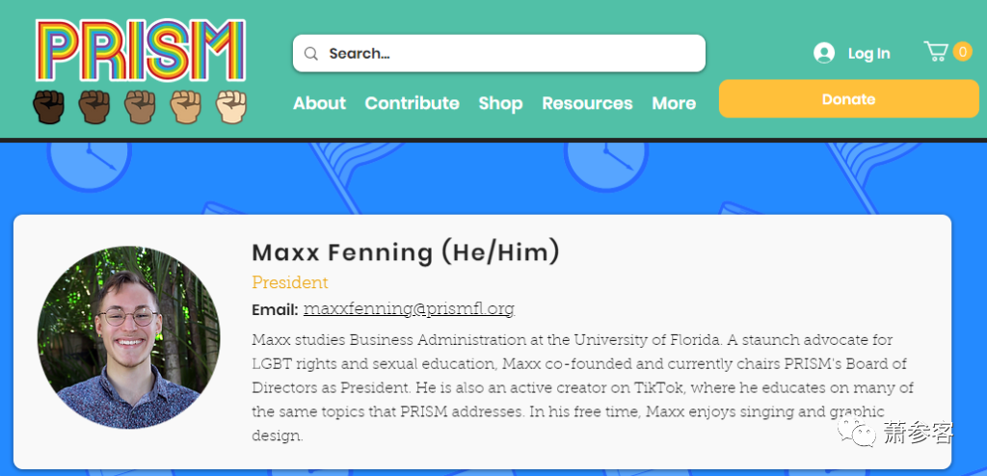Open the About menu
987x476 pixels.
pos(319,103)
